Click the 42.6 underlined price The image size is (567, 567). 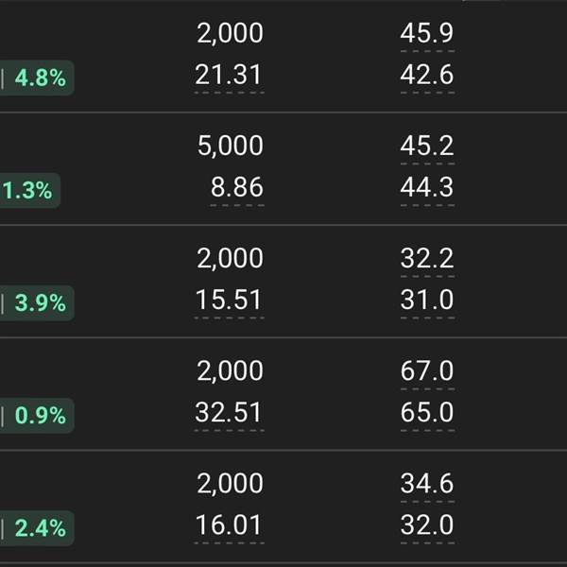click(x=427, y=76)
